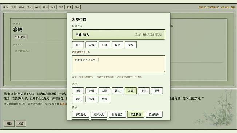
Task: Select the 诚实 attitude
Action: pos(118,91)
